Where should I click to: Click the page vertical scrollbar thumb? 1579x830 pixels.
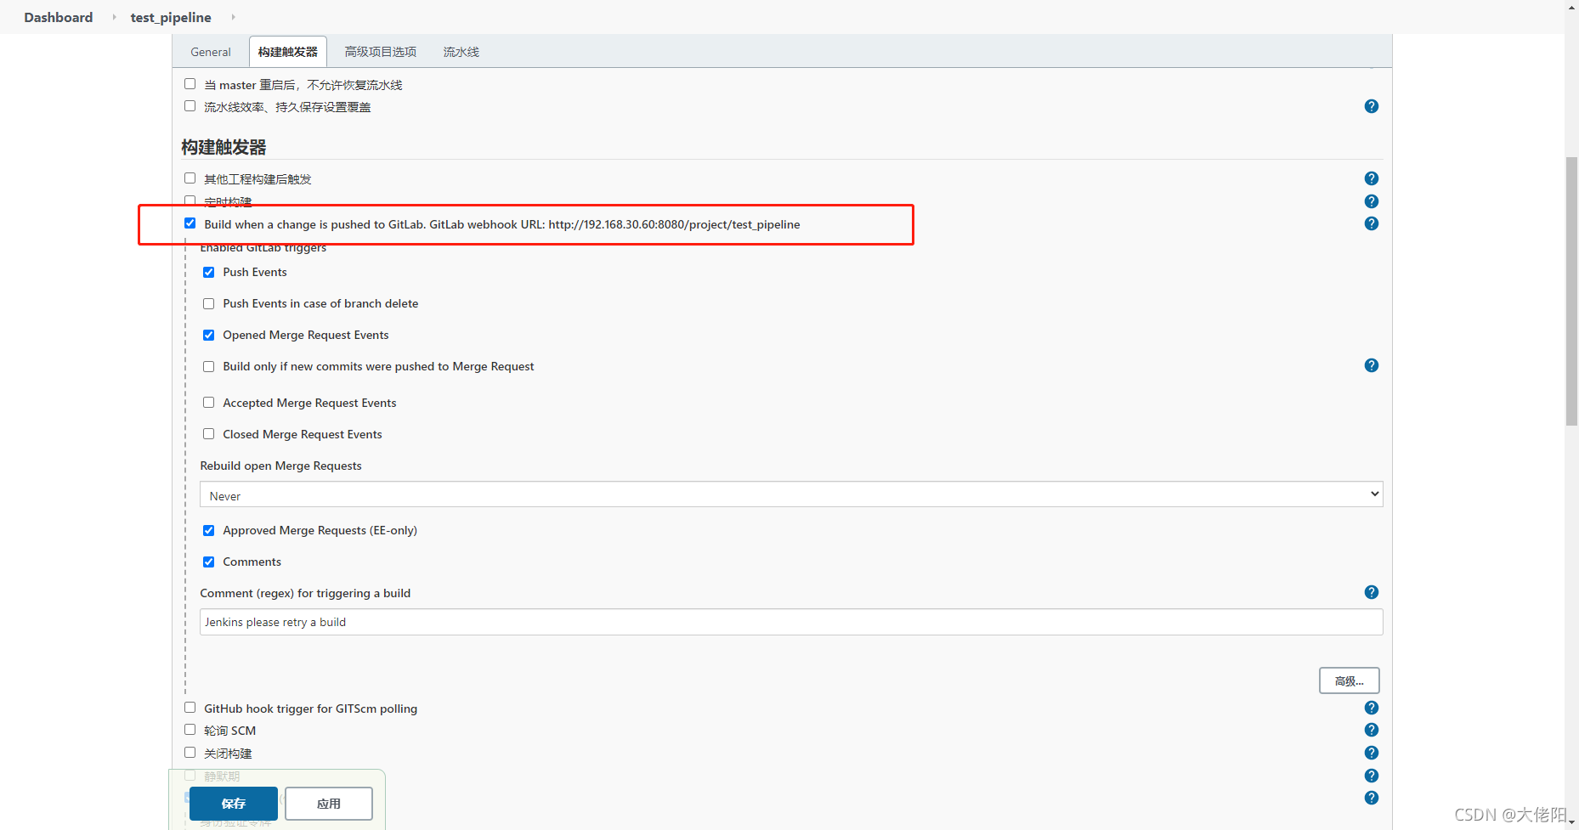1572,291
